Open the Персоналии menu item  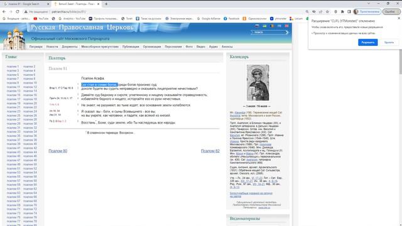click(x=173, y=46)
